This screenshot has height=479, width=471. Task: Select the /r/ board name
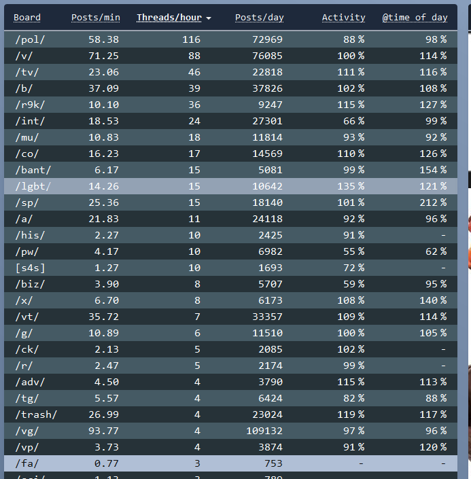[x=24, y=366]
